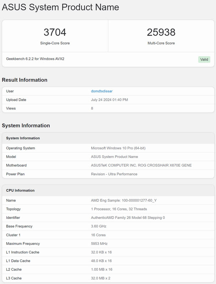Click the green Valid badge
The width and height of the screenshot is (216, 284).
[x=204, y=60]
